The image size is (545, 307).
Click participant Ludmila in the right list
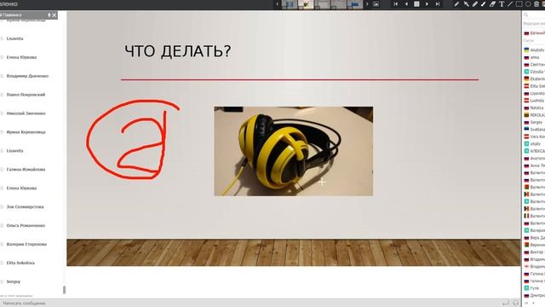pyautogui.click(x=535, y=101)
